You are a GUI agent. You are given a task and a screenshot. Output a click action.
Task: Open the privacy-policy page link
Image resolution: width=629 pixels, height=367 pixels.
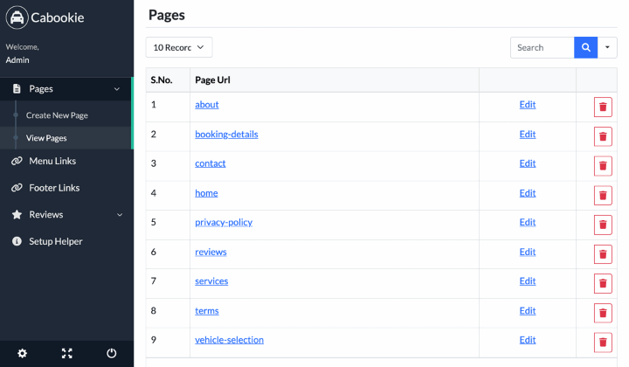tap(224, 223)
